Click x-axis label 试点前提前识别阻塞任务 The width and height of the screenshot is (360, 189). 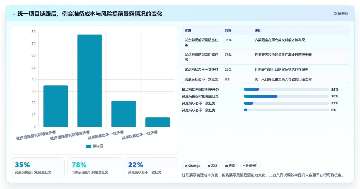(x=36, y=135)
